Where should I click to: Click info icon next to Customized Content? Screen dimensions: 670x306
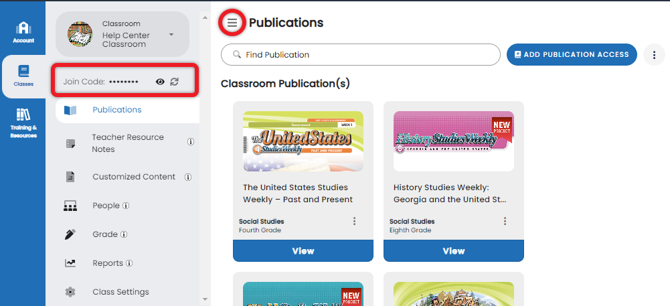tap(188, 177)
